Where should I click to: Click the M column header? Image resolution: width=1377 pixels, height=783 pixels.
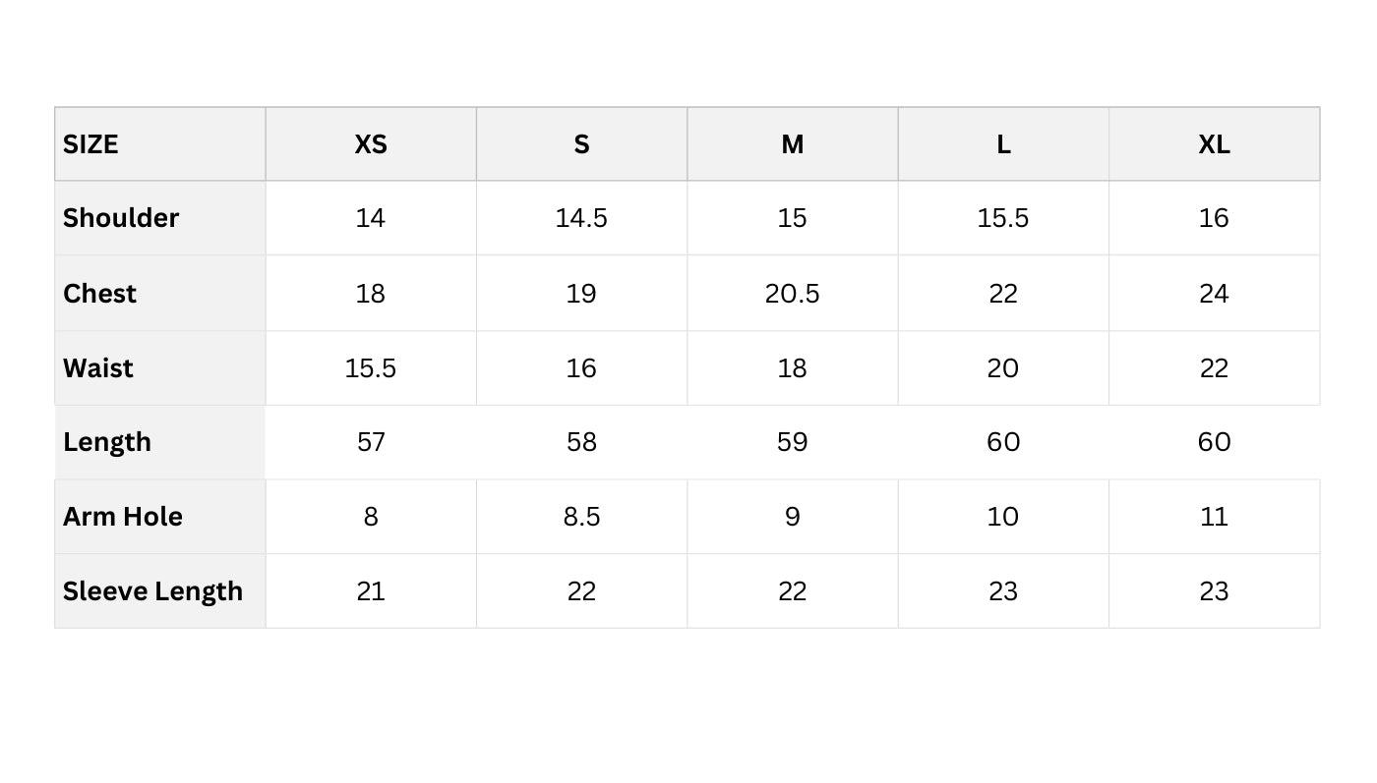pyautogui.click(x=792, y=144)
